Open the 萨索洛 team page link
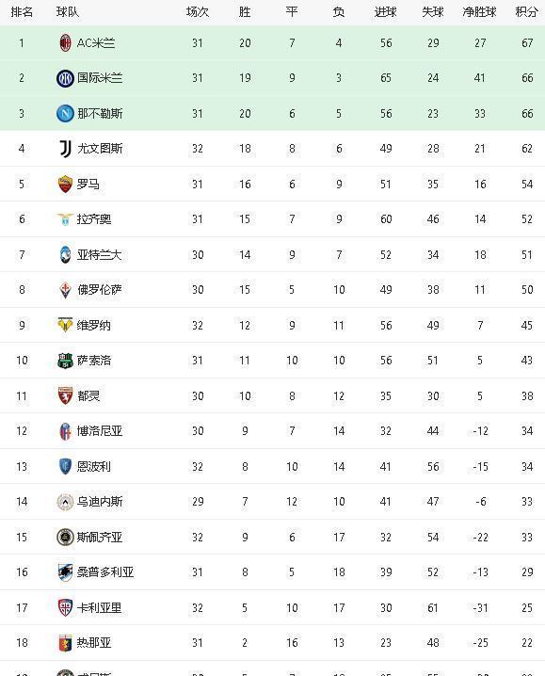The width and height of the screenshot is (545, 676). [94, 361]
